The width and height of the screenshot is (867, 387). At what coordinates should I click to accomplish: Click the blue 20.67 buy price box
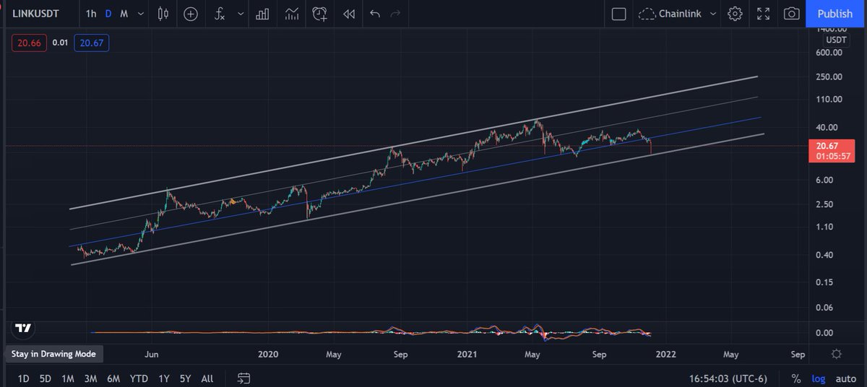[x=92, y=43]
